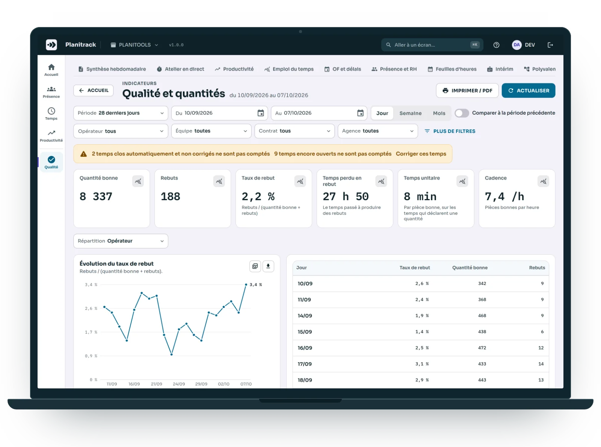
Task: Open the Agence filter dropdown
Action: [x=378, y=131]
